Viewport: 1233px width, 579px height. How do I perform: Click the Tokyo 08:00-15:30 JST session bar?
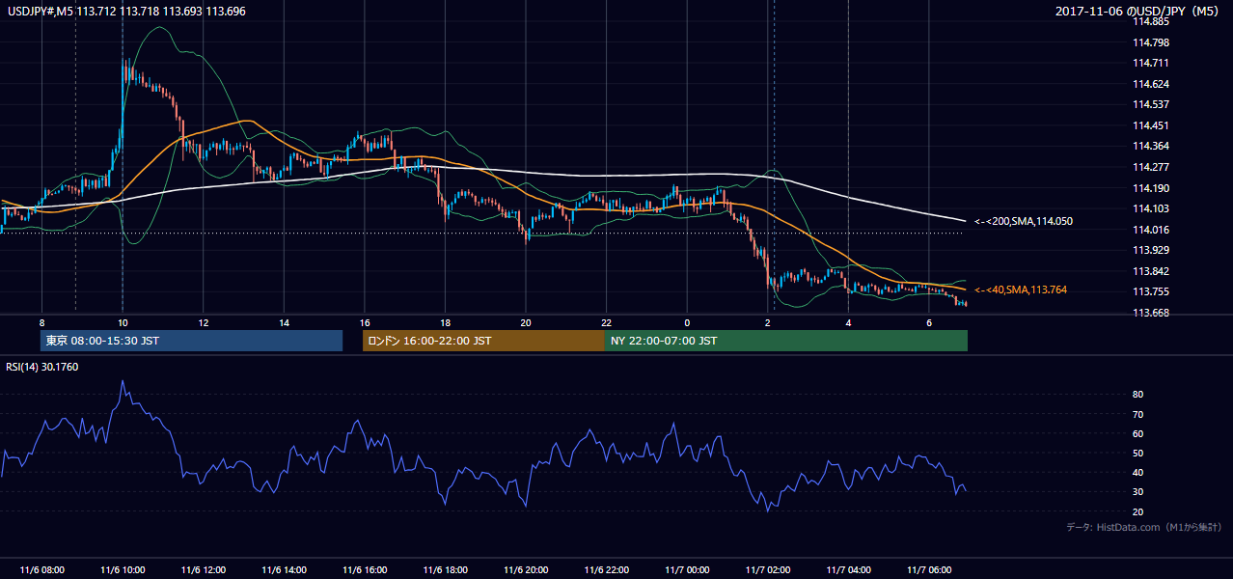(x=191, y=341)
